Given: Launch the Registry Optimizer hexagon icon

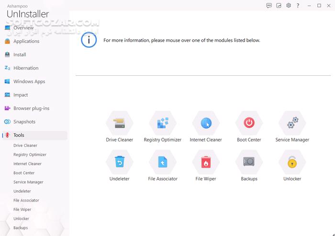Looking at the screenshot, I should (163, 123).
